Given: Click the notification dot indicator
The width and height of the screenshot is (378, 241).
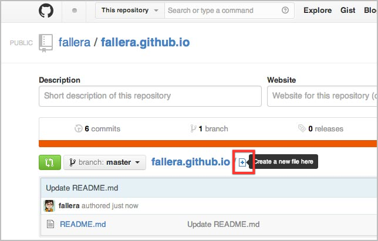Looking at the screenshot, I should [75, 11].
